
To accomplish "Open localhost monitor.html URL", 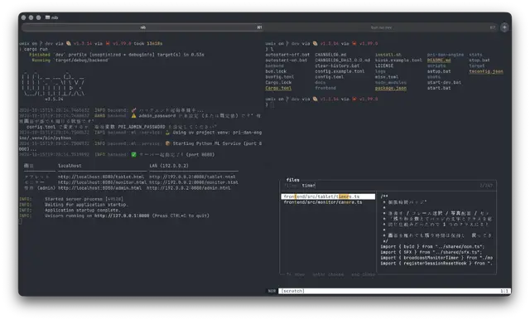I will (x=102, y=182).
